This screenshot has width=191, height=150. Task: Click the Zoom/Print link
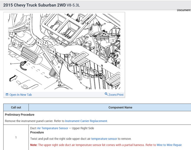coord(116,95)
